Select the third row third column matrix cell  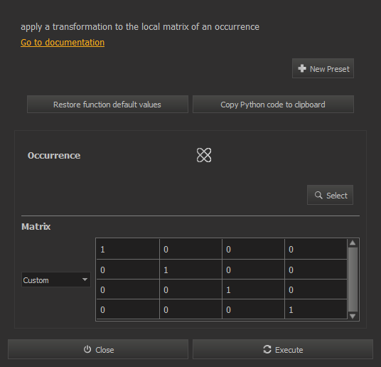click(253, 289)
